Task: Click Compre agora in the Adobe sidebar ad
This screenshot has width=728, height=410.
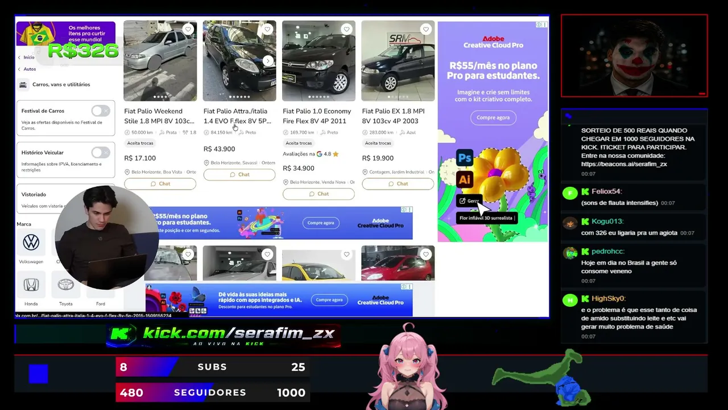Action: (493, 118)
